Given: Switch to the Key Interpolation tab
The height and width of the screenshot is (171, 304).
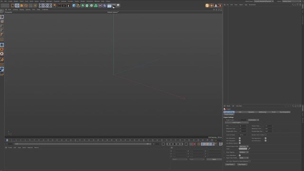Looking at the screenshot, I should point(285,112).
